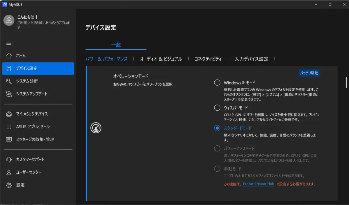Switch to パワー & パフォーマンス section

(106, 59)
